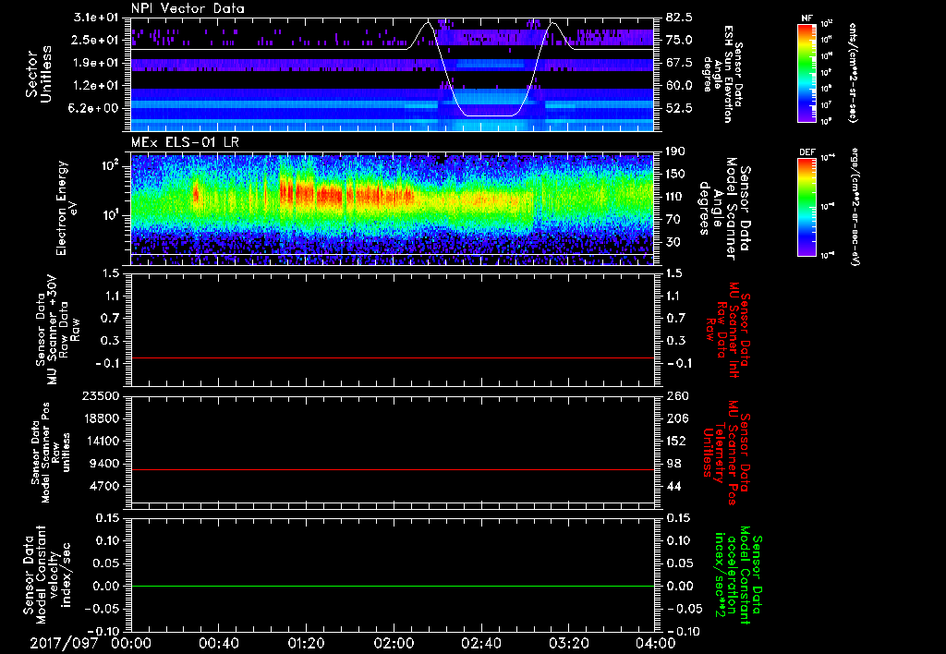Click the DEF color scale bar
946x654 pixels.
coord(806,205)
